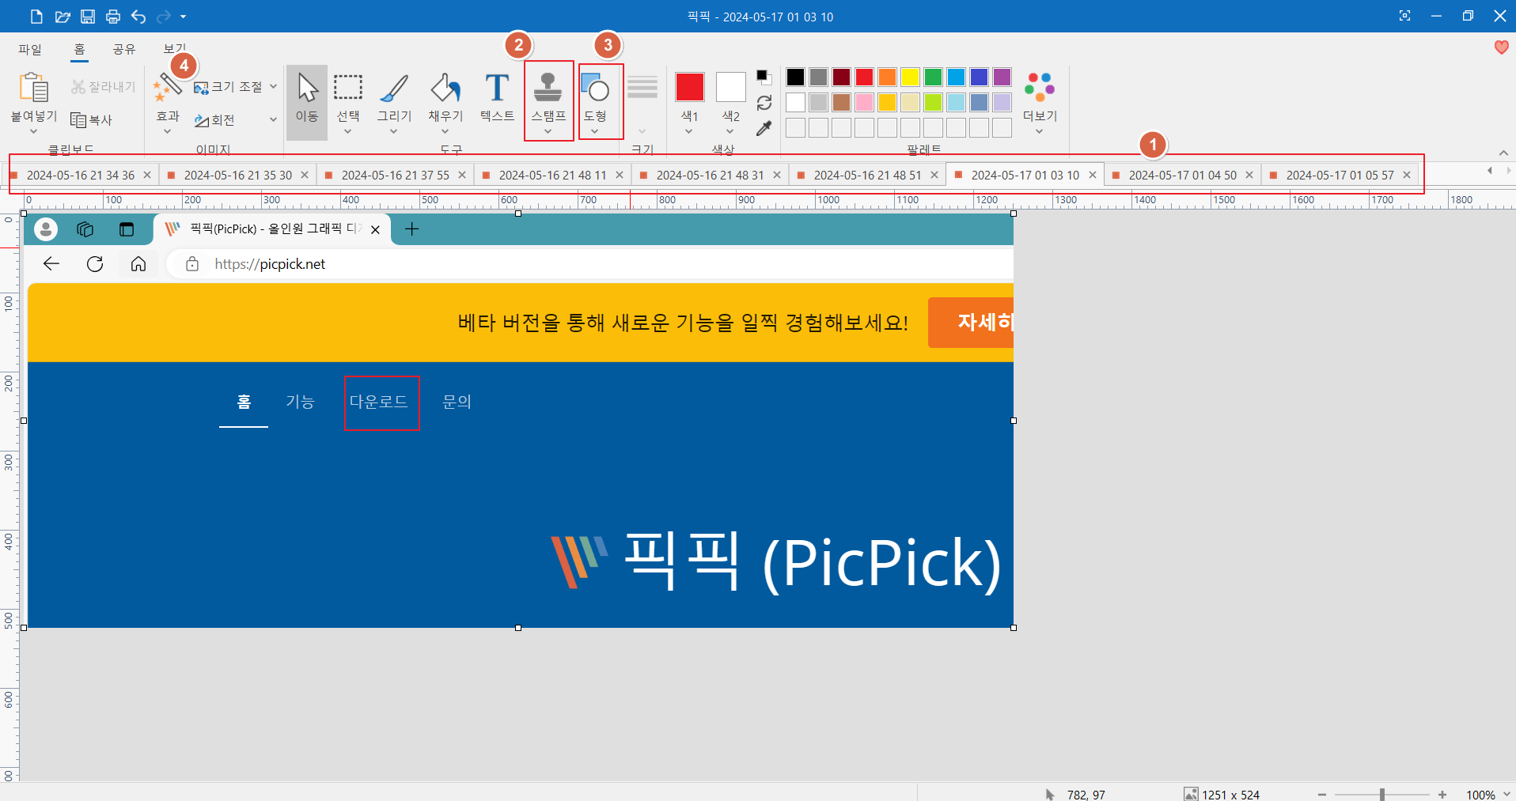Select the 도형 shapes tool
1516x801 pixels.
[595, 97]
